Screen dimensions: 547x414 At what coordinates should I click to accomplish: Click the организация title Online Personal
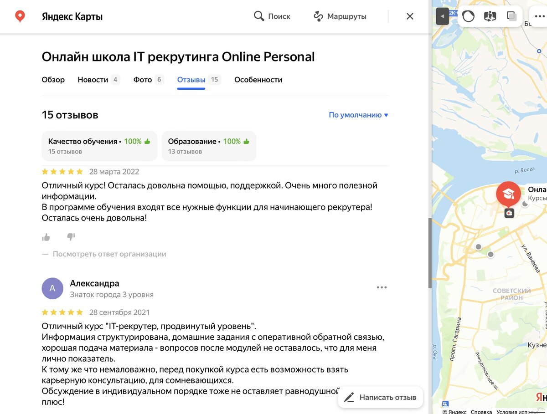178,57
